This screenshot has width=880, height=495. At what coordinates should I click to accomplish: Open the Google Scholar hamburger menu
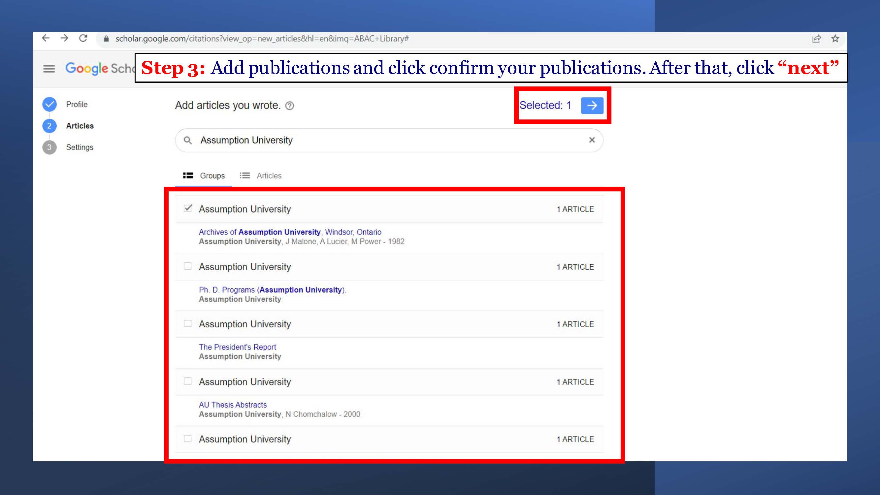pyautogui.click(x=49, y=69)
